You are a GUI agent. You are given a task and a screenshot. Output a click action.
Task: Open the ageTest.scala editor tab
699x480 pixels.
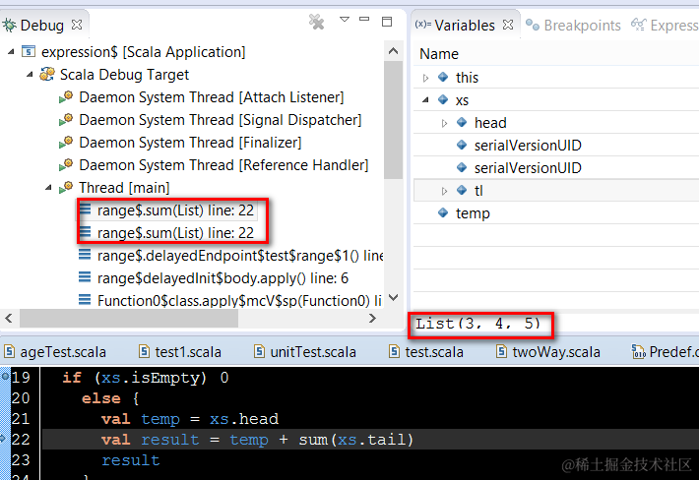click(56, 352)
